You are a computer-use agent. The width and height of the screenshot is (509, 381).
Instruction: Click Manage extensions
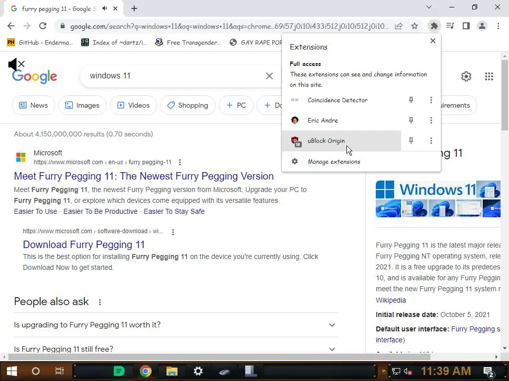point(361,161)
